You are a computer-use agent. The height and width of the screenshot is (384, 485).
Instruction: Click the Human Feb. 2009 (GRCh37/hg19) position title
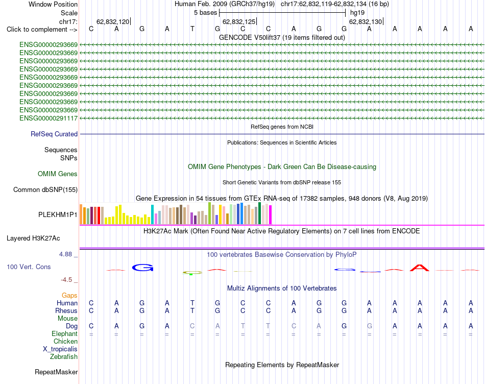coord(225,4)
